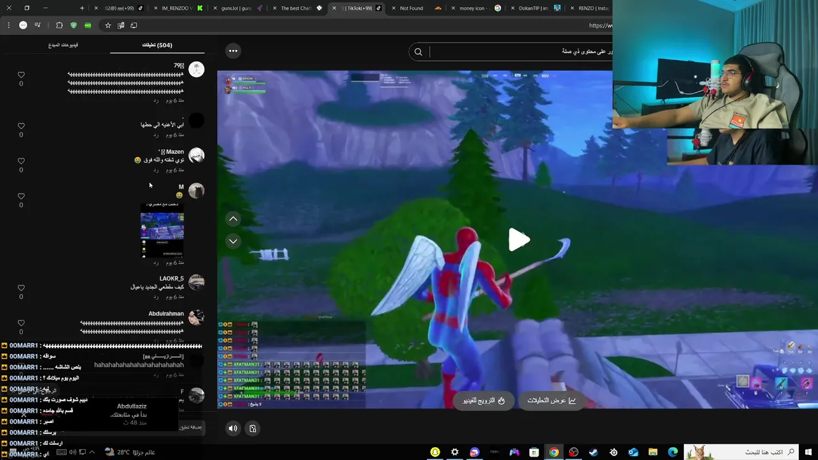Screen dimensions: 818x460
Task: Open Mazen's profile avatar
Action: [x=196, y=156]
